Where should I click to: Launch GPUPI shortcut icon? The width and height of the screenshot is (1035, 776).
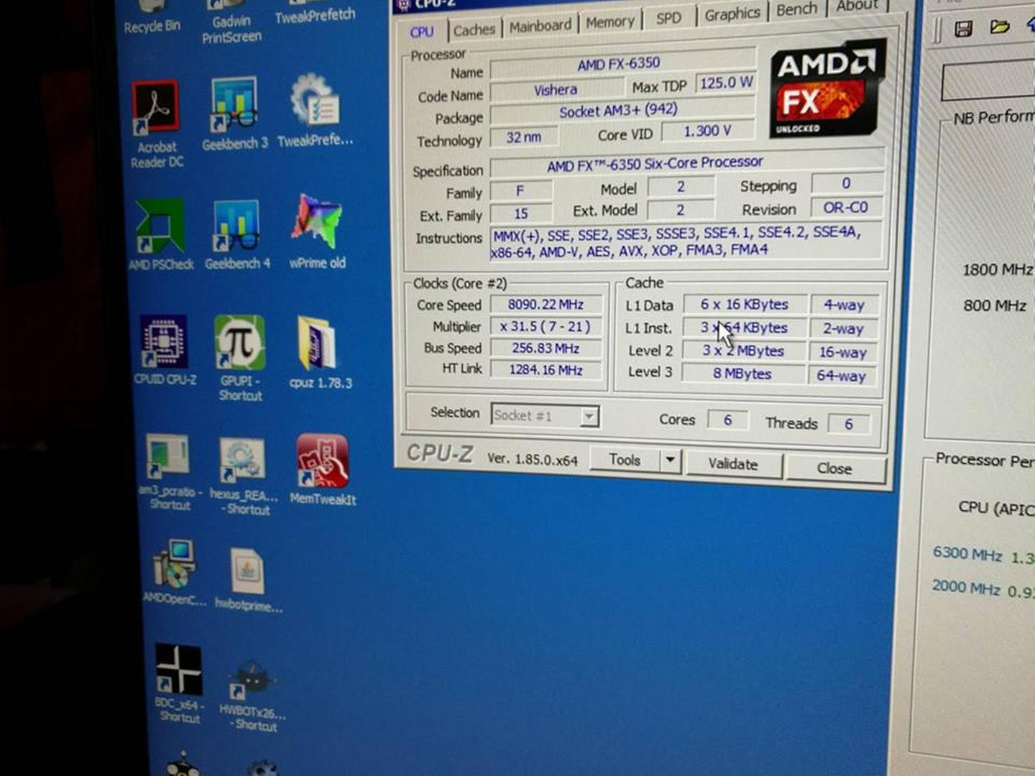(x=240, y=357)
